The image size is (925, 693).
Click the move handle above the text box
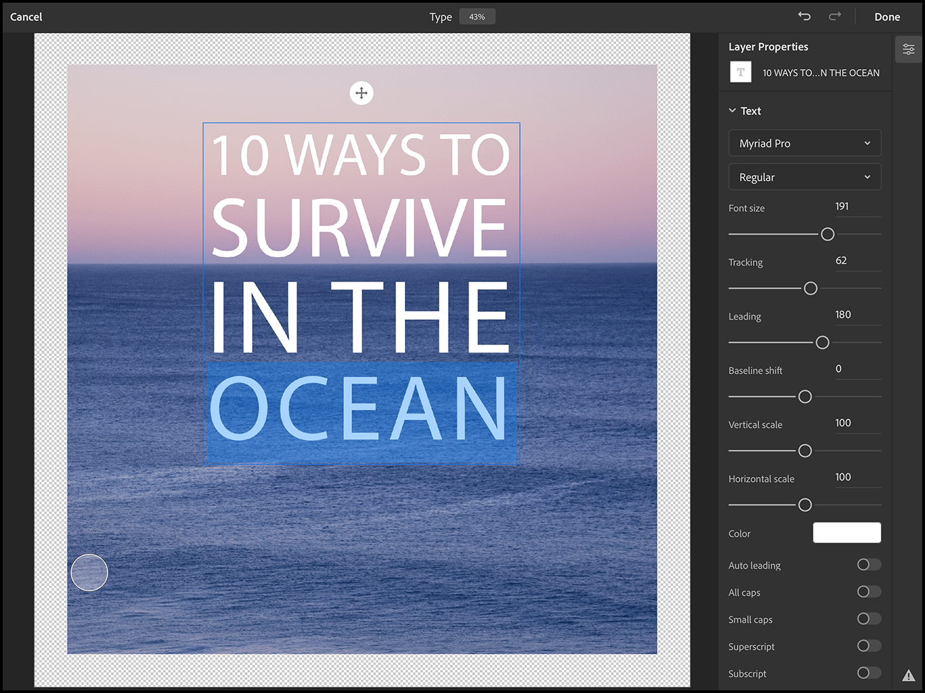(362, 93)
